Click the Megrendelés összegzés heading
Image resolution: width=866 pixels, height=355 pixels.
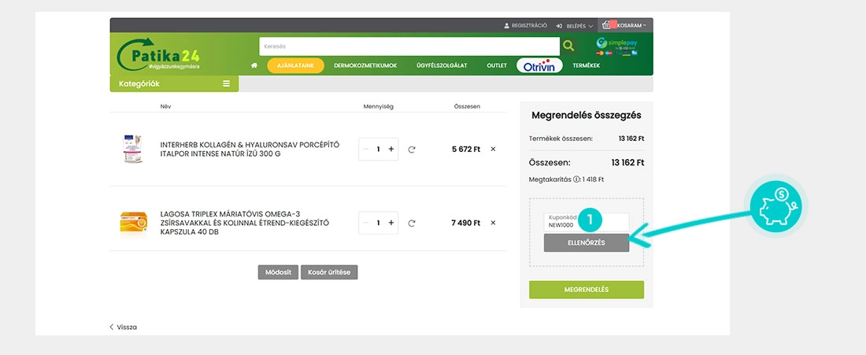(586, 116)
